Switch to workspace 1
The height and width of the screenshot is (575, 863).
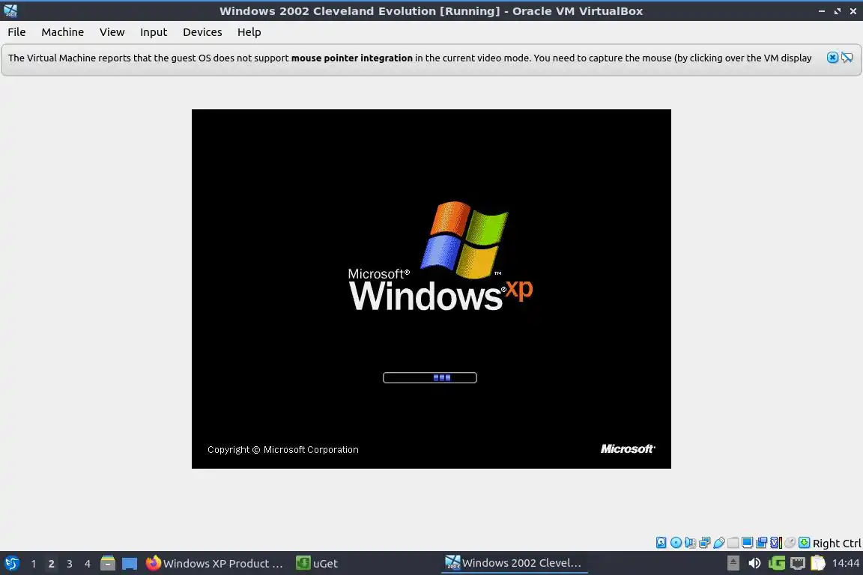pos(33,564)
